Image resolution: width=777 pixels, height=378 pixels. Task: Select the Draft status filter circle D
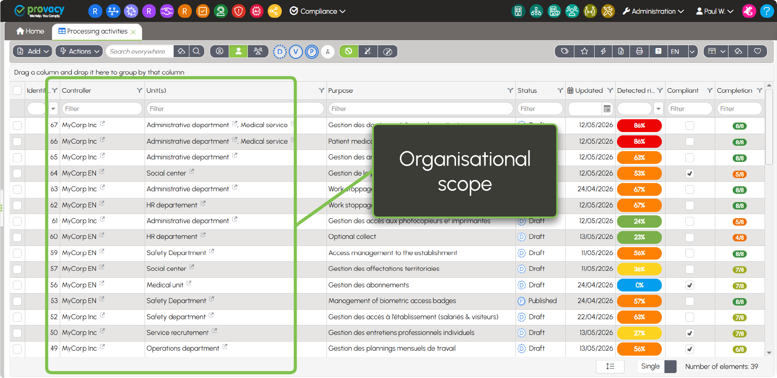pos(280,52)
